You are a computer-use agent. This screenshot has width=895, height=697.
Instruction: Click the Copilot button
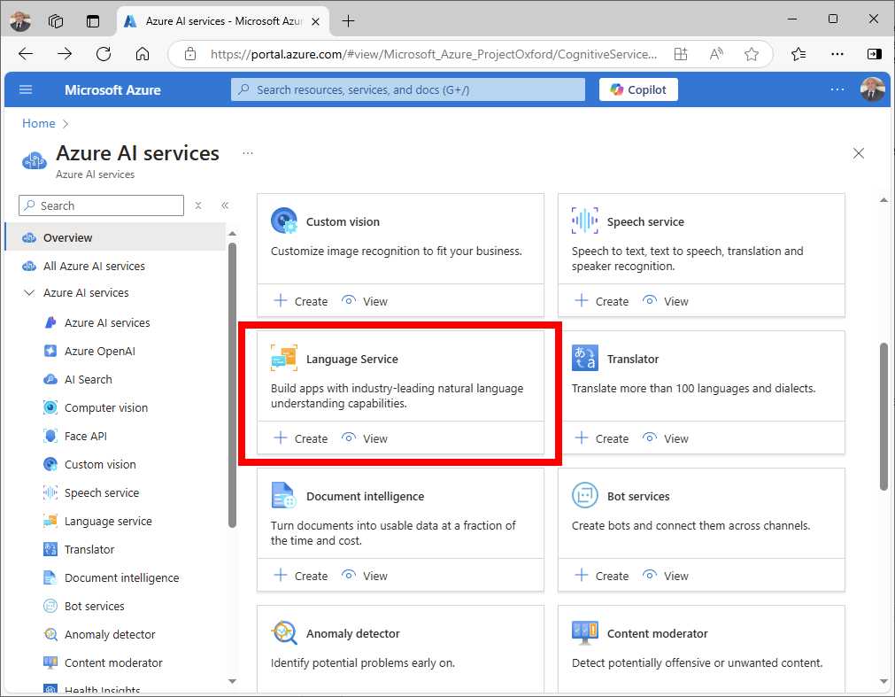pyautogui.click(x=638, y=89)
